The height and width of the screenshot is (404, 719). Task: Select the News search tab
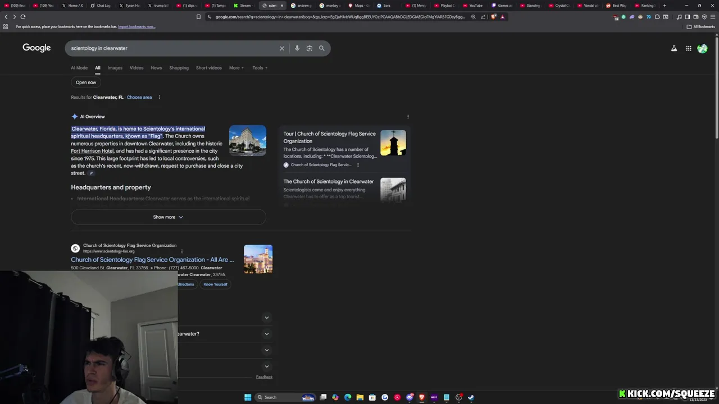pyautogui.click(x=156, y=68)
